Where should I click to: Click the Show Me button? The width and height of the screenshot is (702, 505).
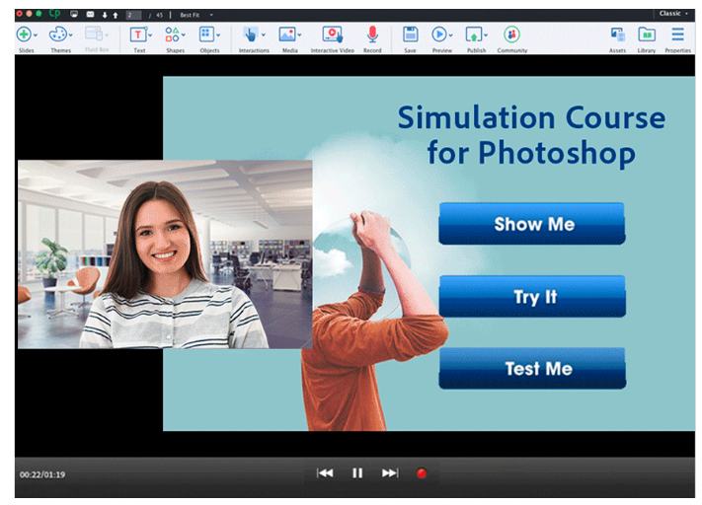point(532,224)
